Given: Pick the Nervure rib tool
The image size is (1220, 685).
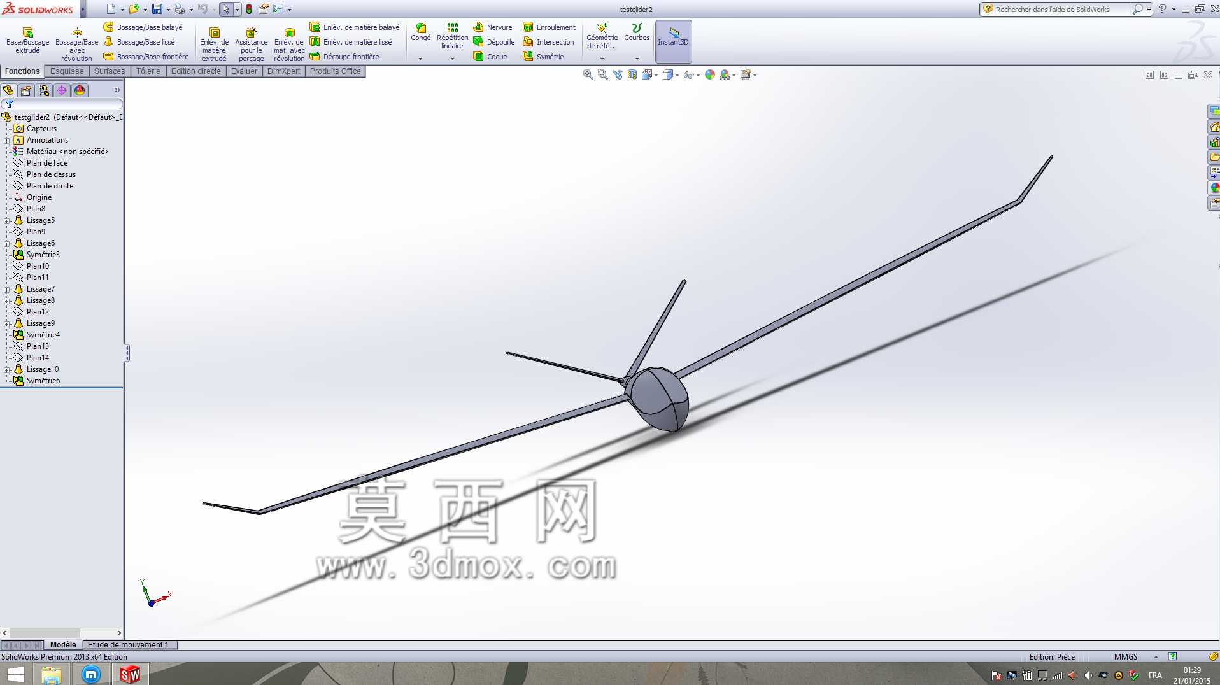Looking at the screenshot, I should coord(493,27).
